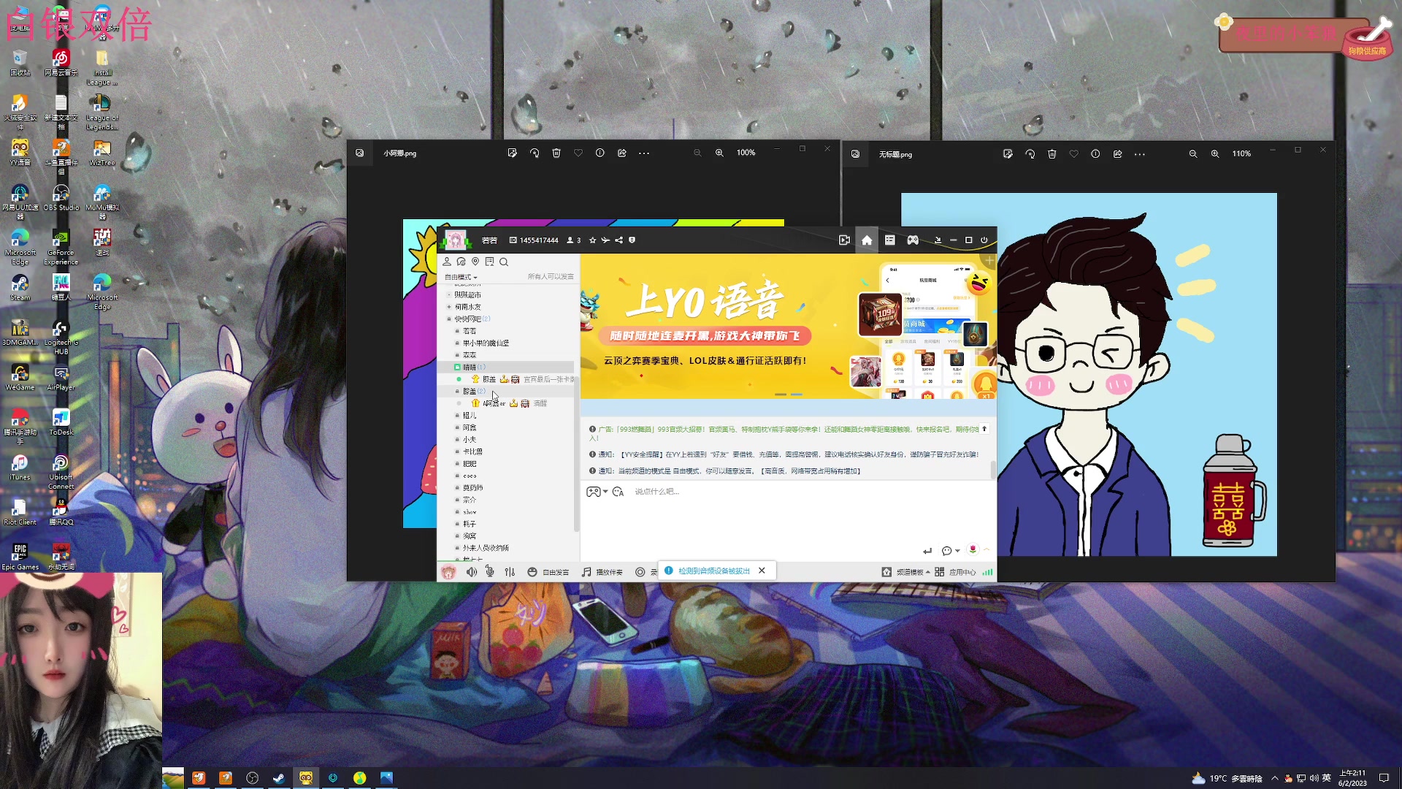Open the audio mixer settings sliders icon
Screen dimensions: 1402x789
coord(510,572)
